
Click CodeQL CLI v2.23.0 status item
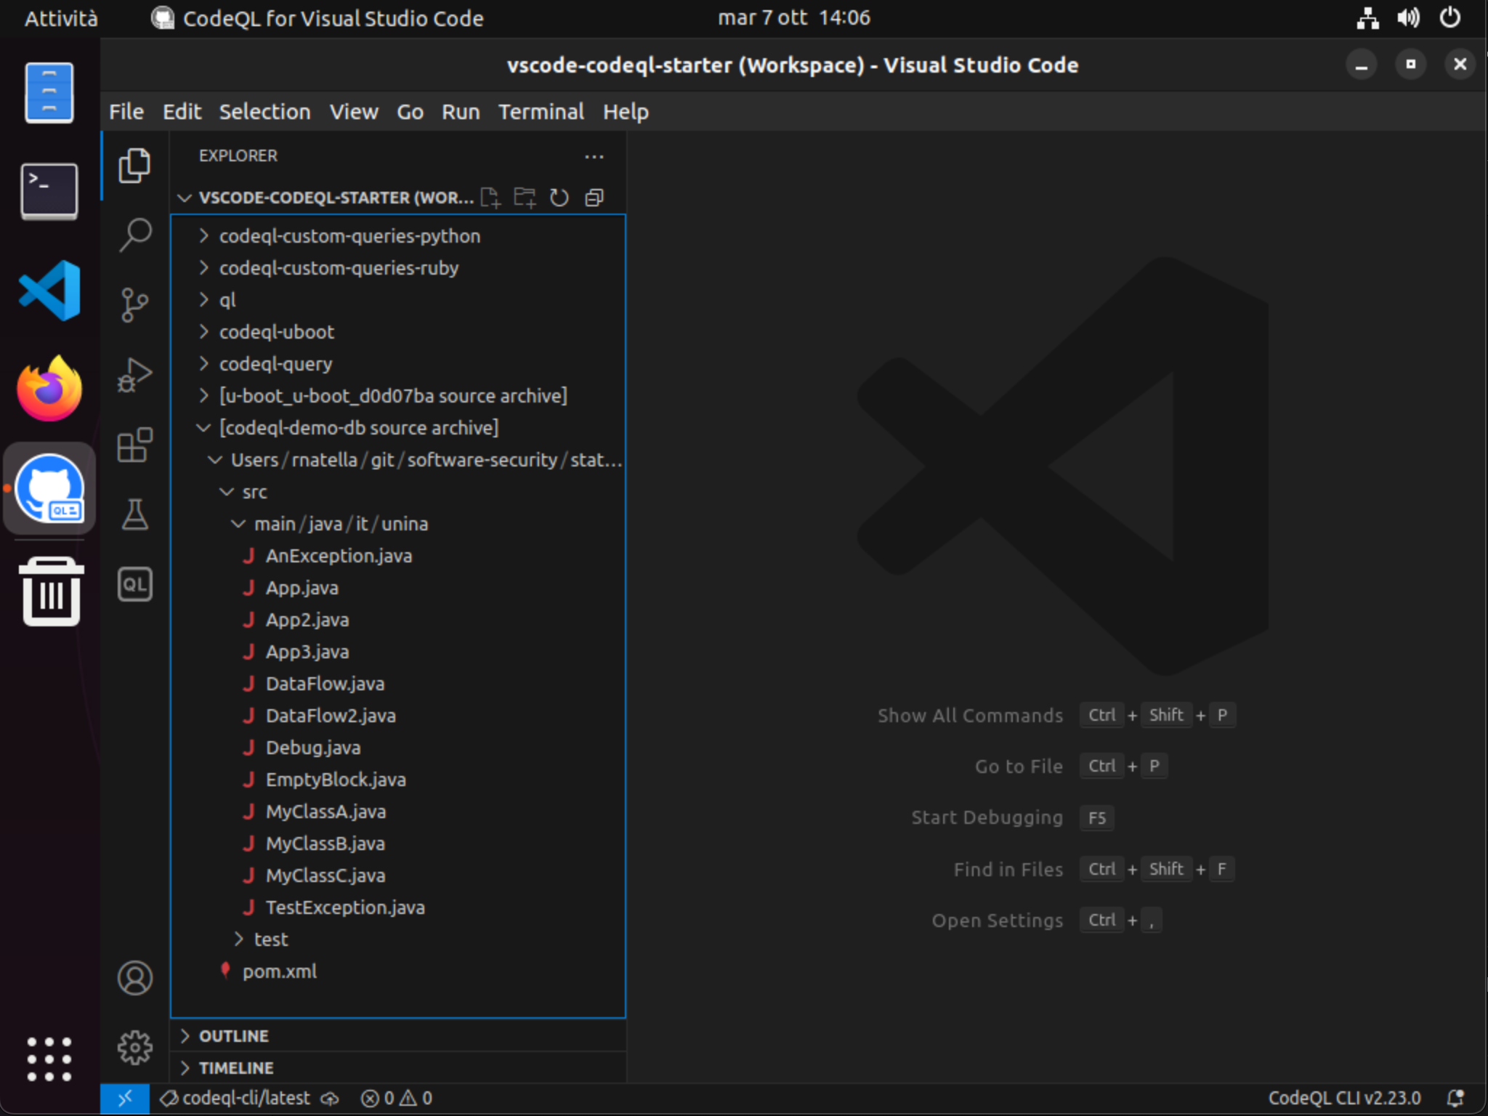coord(1344,1098)
